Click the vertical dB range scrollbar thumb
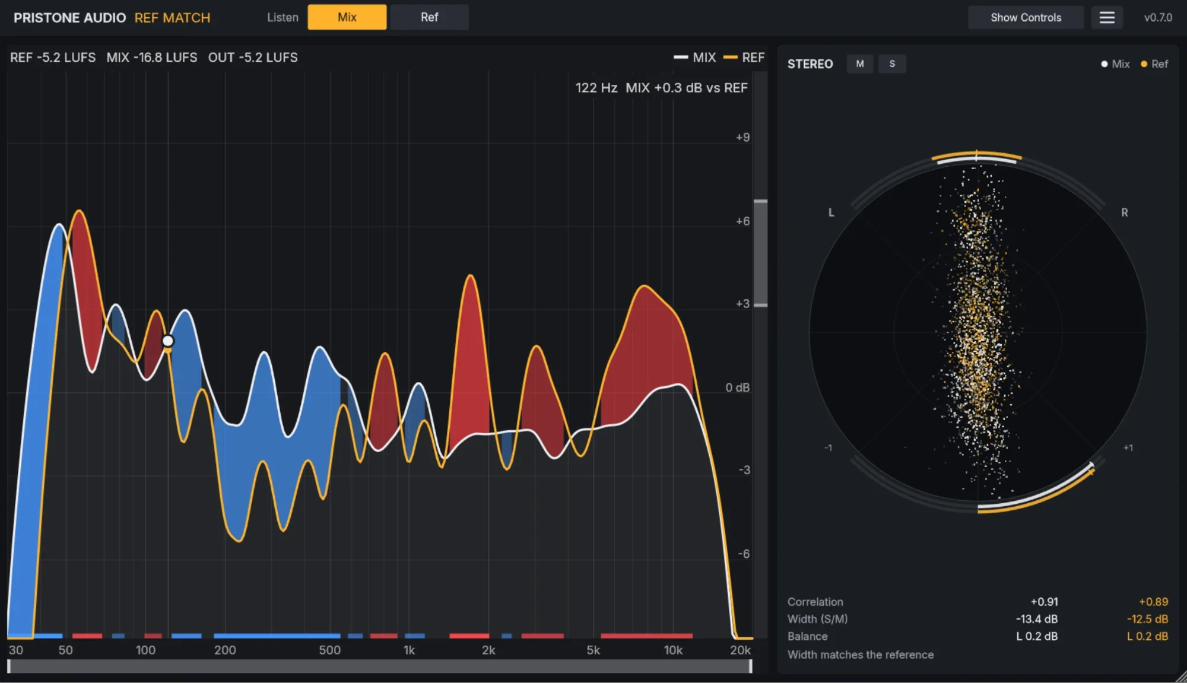Screen dimensions: 1187x683 (x=760, y=253)
